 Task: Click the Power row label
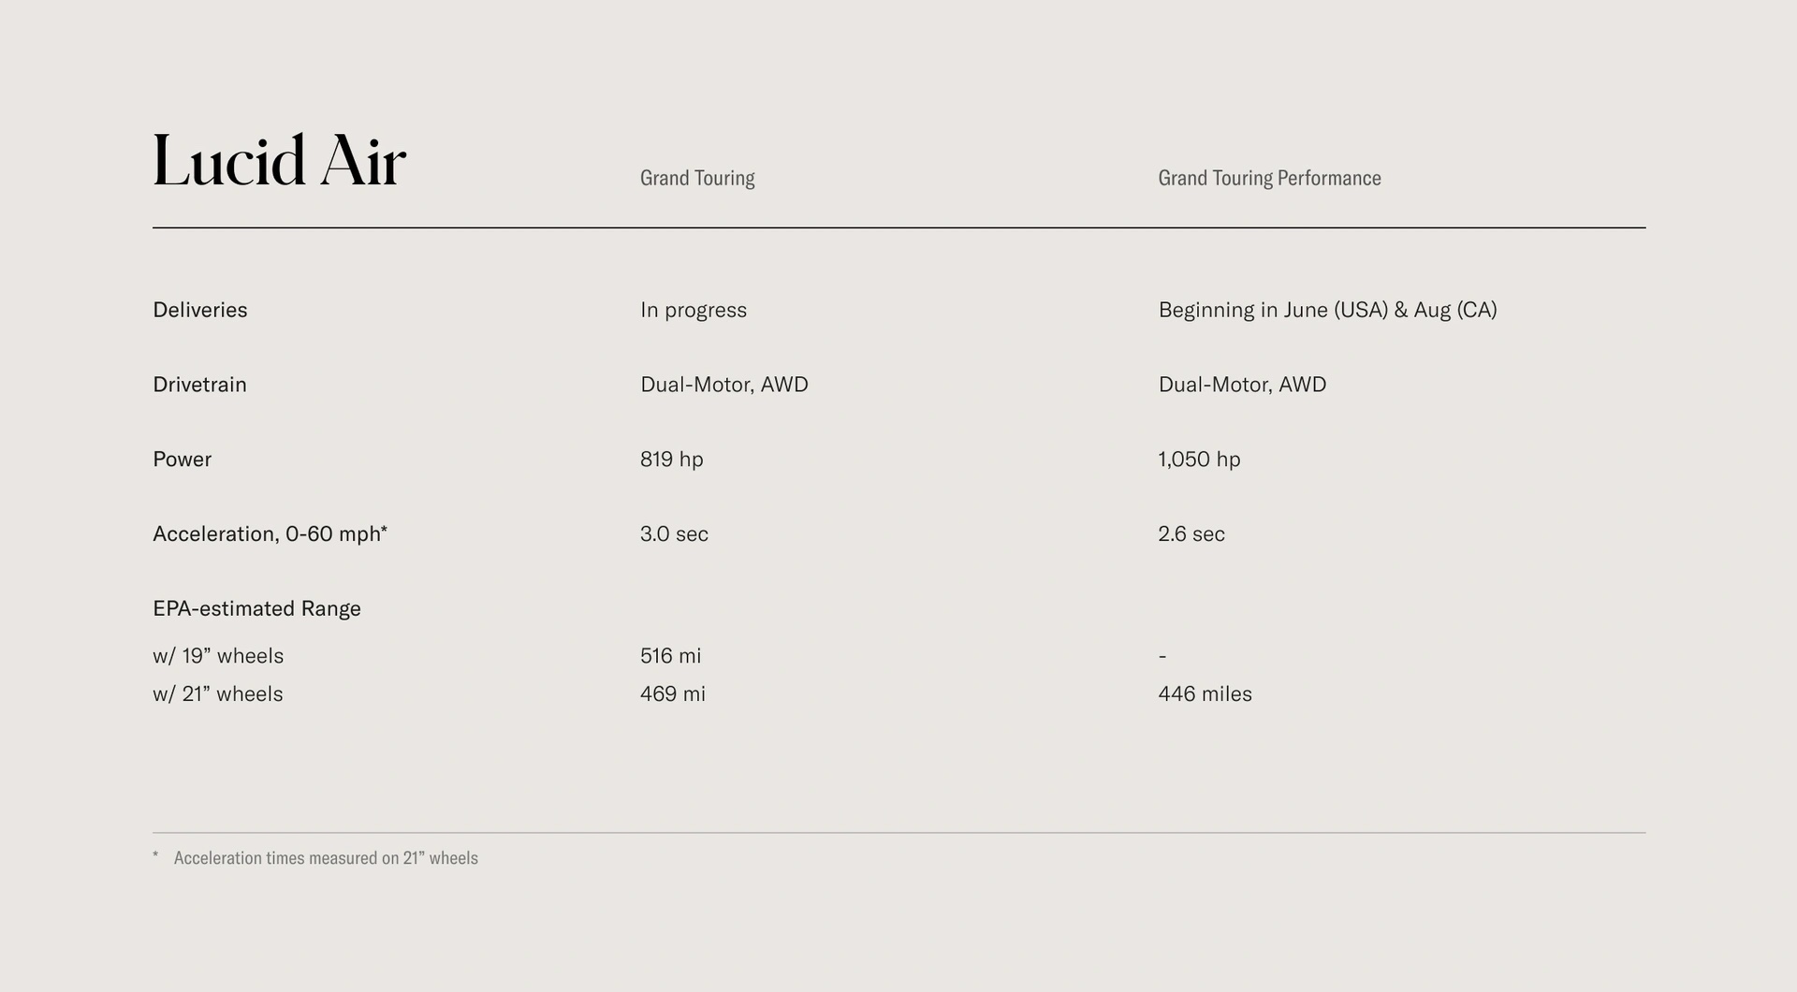[182, 460]
